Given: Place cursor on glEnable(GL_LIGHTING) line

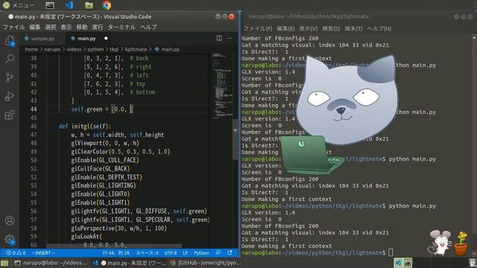Looking at the screenshot, I should (x=104, y=185).
